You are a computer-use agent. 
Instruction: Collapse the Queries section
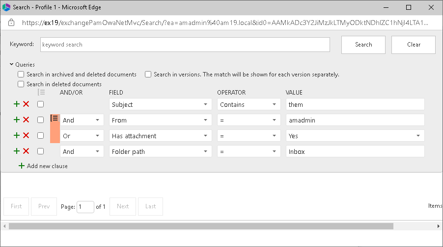11,64
